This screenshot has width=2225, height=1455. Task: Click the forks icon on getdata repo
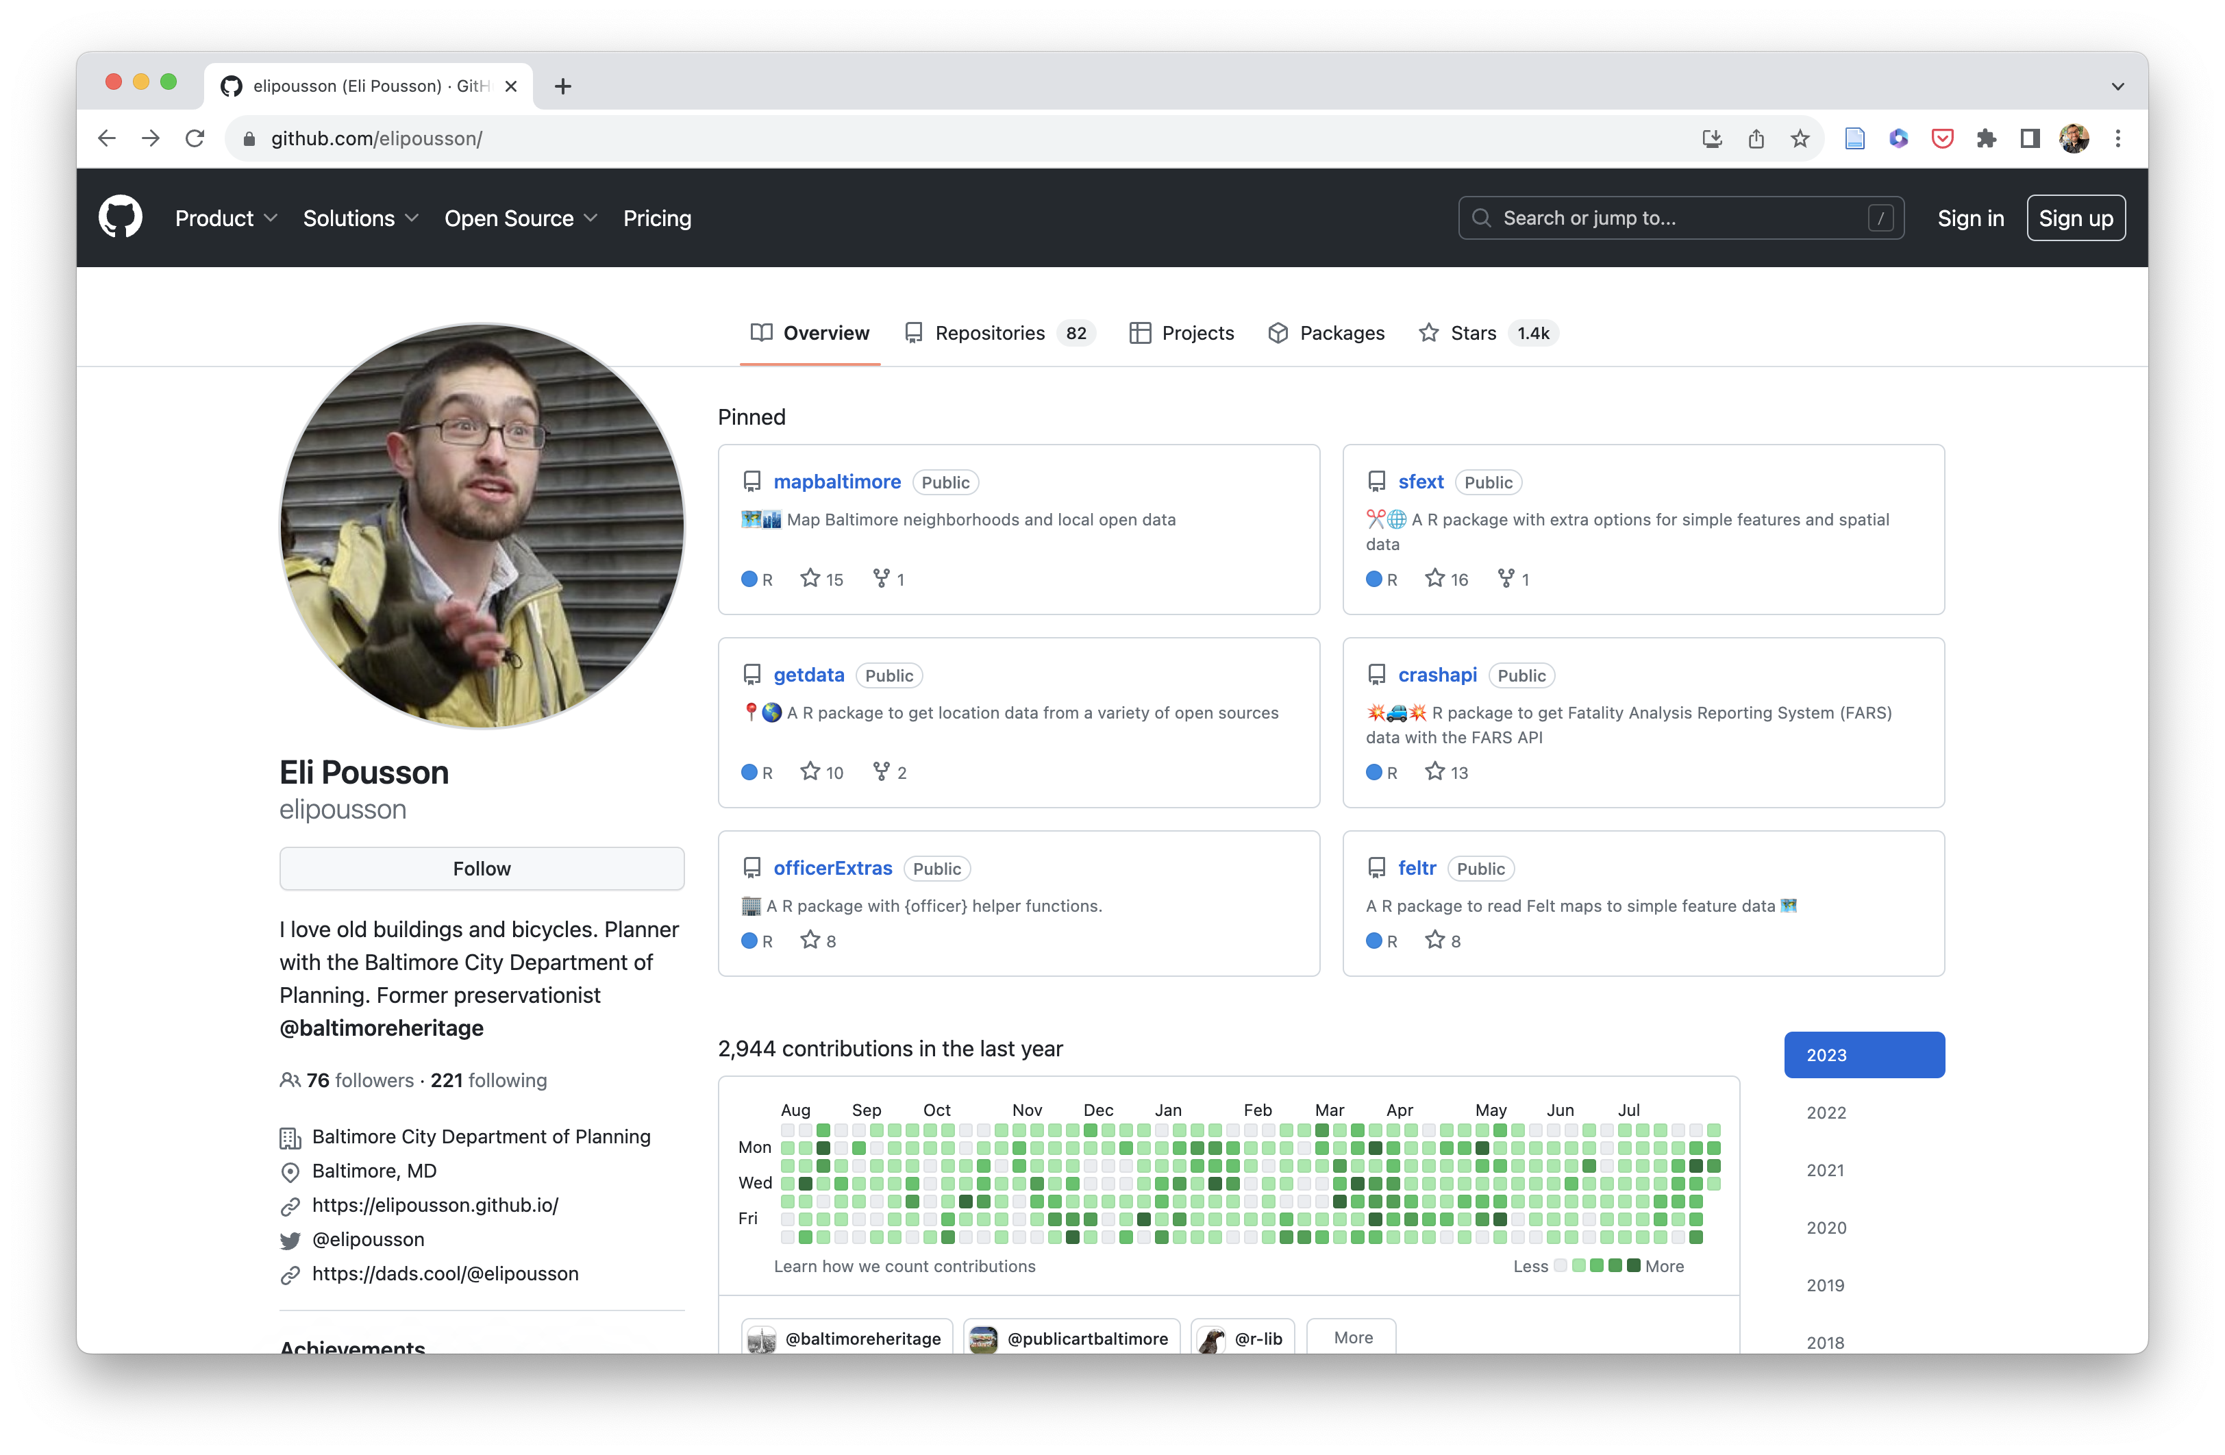click(x=881, y=771)
